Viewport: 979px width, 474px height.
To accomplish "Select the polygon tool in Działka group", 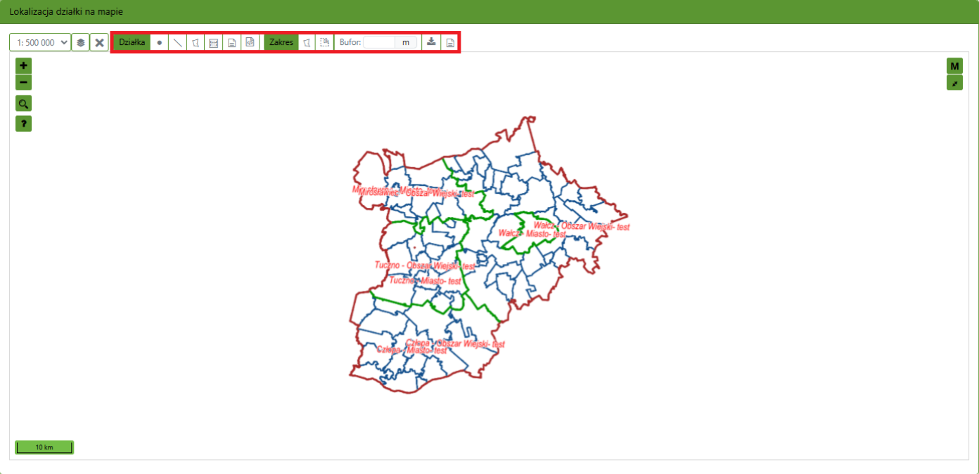I will (x=196, y=42).
